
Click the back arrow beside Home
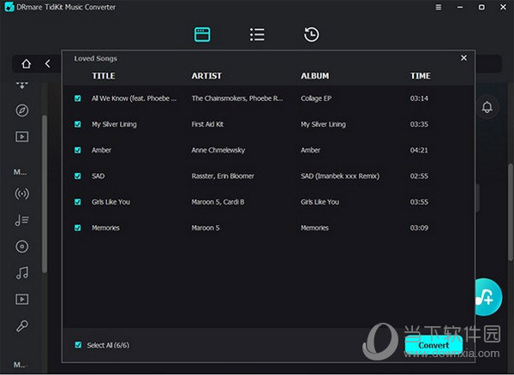(x=47, y=63)
